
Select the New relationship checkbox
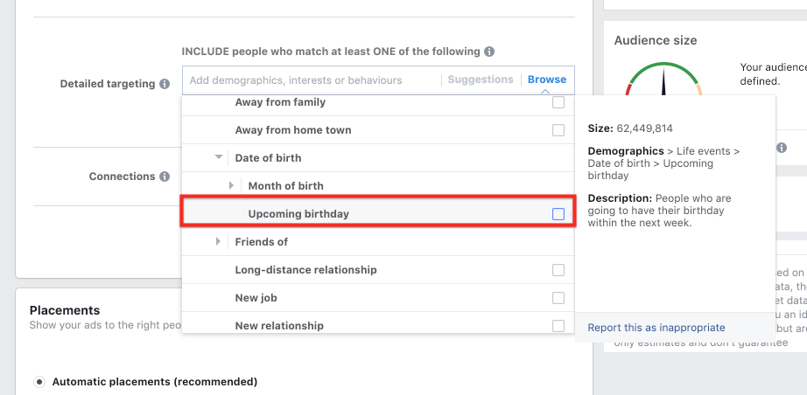tap(558, 326)
